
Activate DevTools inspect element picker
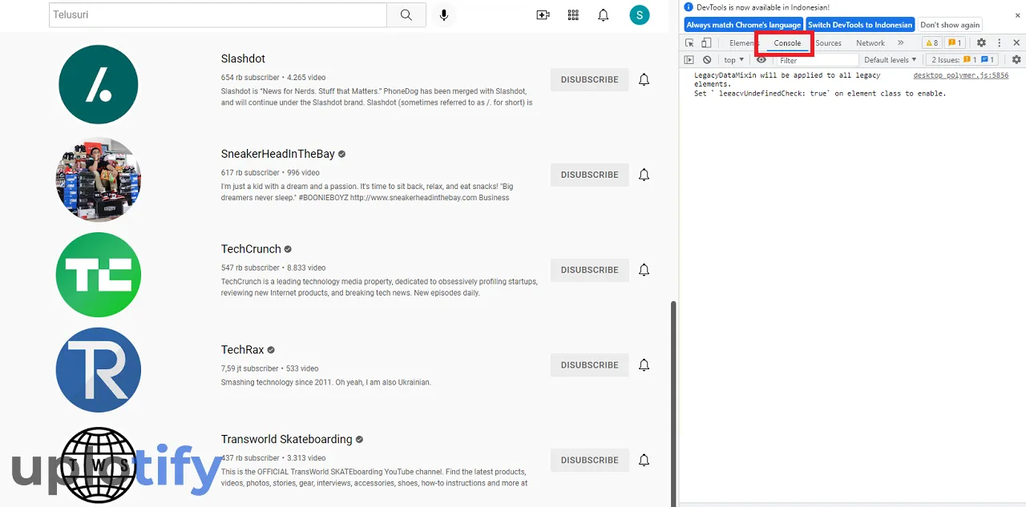(689, 43)
